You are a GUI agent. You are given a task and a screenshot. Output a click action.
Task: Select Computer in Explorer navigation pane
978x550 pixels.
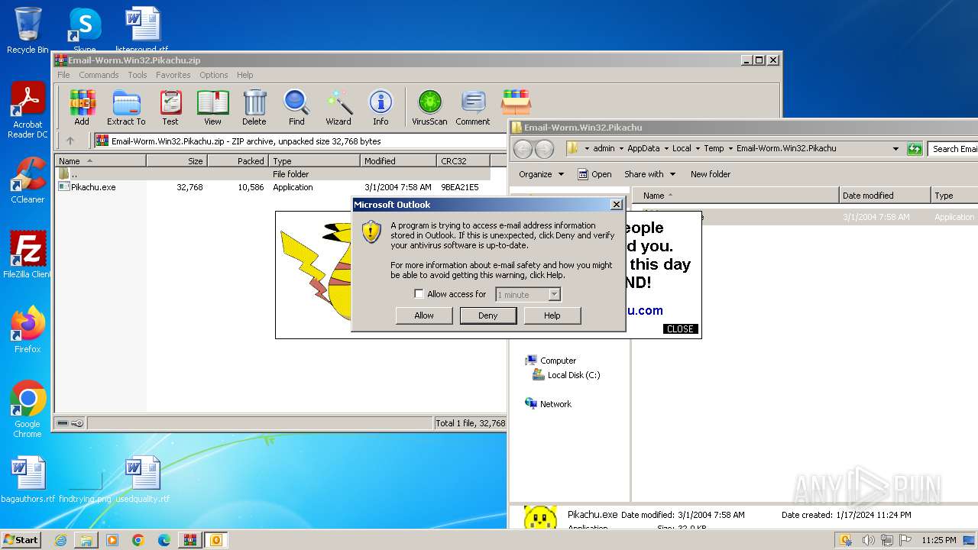click(x=550, y=361)
